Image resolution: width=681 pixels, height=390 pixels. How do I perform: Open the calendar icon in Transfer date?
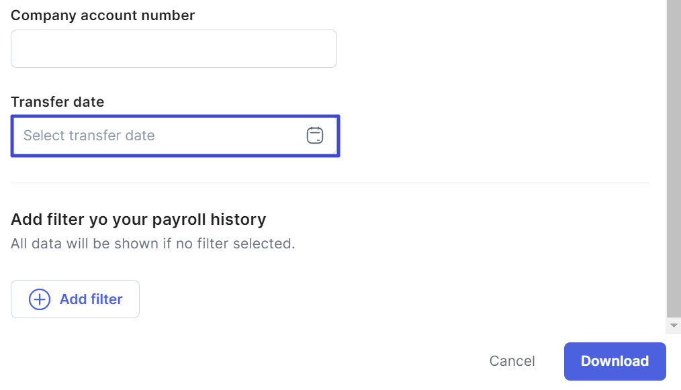click(x=315, y=136)
